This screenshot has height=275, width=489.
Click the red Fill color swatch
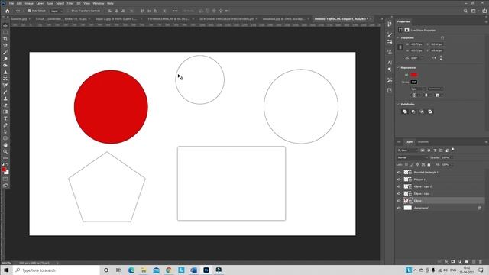click(x=414, y=75)
